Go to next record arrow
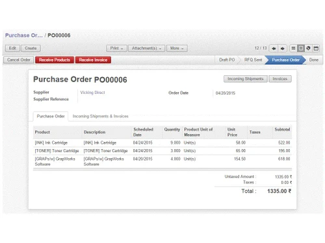325x243 pixels. (283, 49)
